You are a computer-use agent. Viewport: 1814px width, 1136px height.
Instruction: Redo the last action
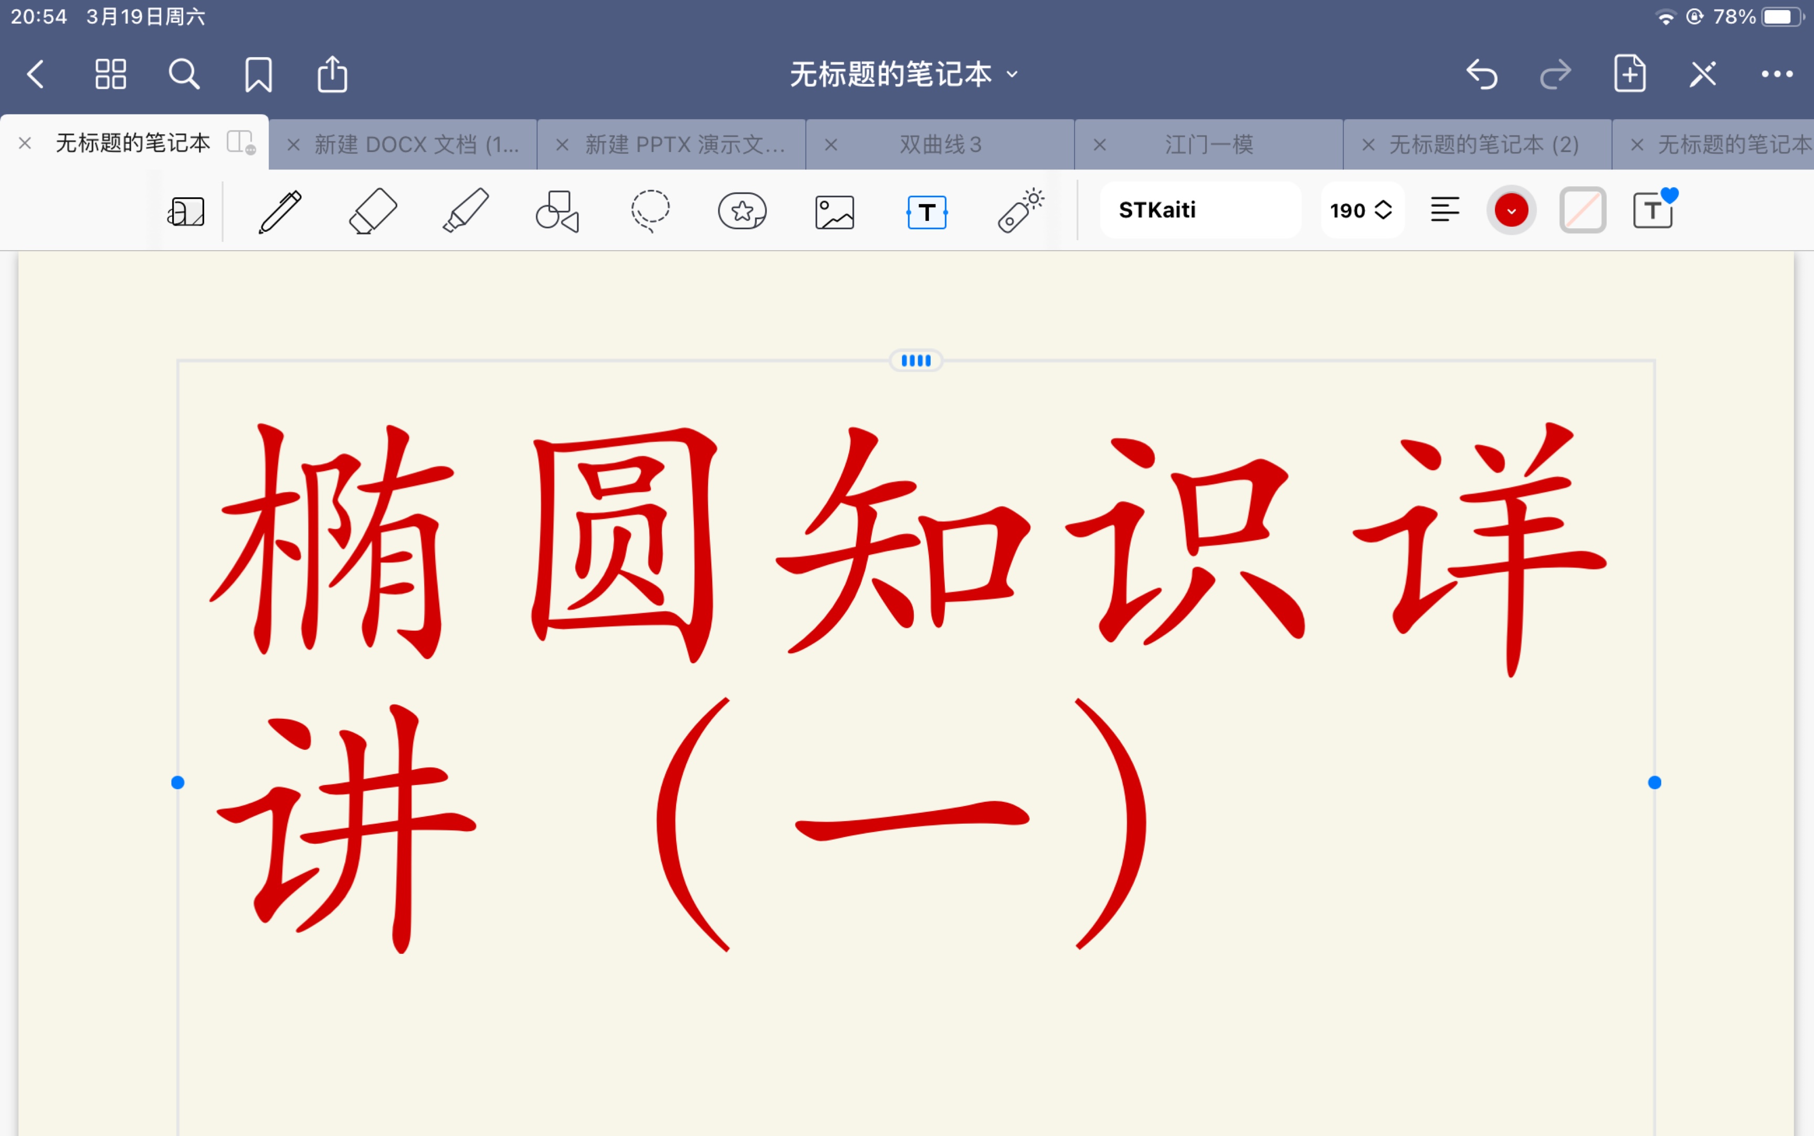(1556, 75)
